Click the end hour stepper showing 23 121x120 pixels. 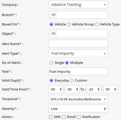94,89
